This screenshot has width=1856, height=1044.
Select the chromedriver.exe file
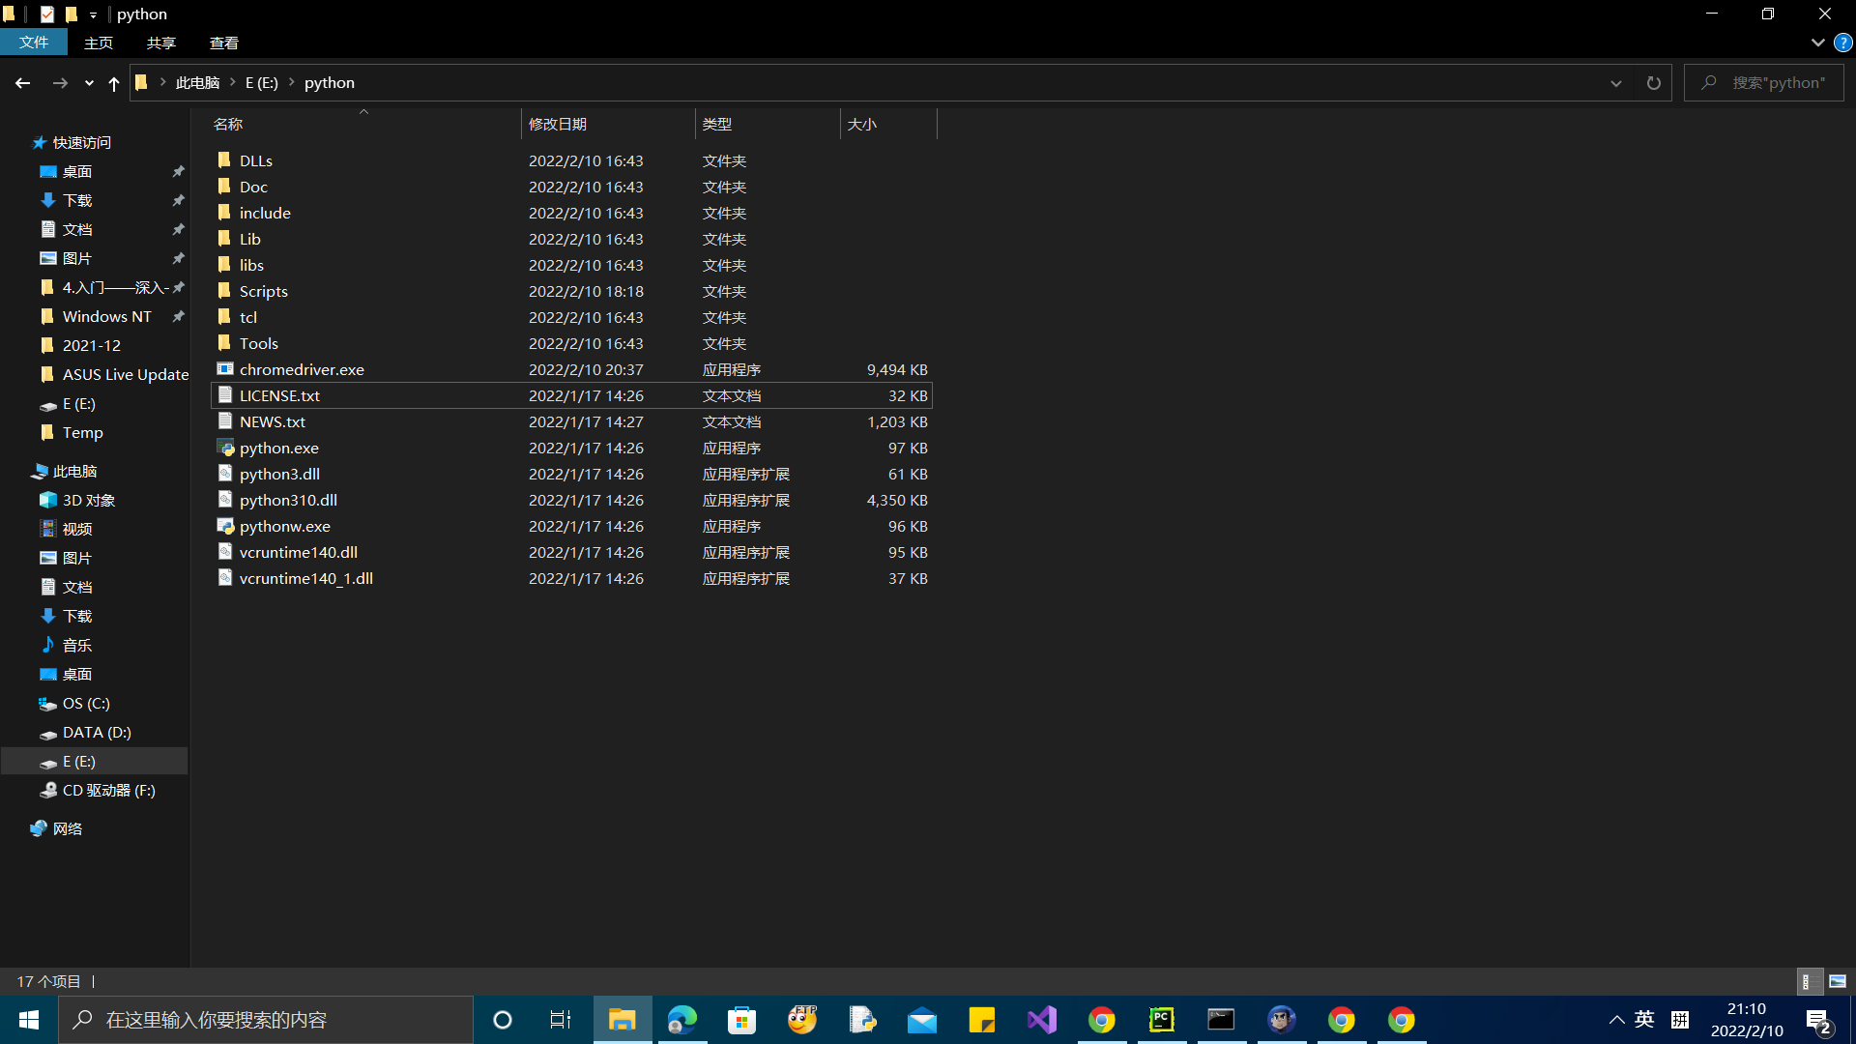(x=301, y=369)
